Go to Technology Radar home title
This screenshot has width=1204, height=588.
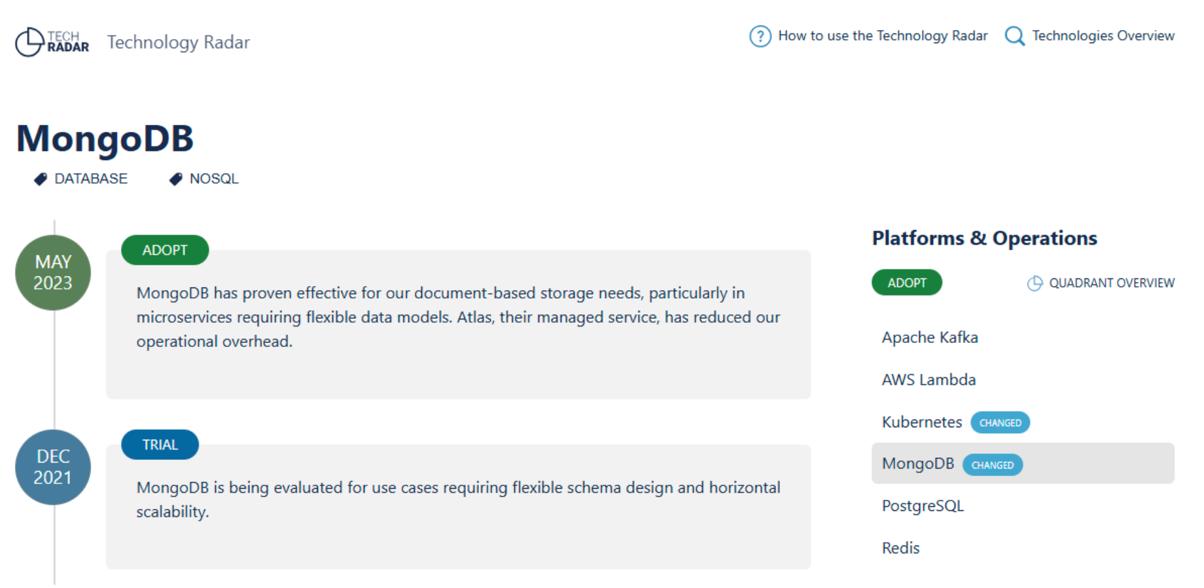[178, 42]
